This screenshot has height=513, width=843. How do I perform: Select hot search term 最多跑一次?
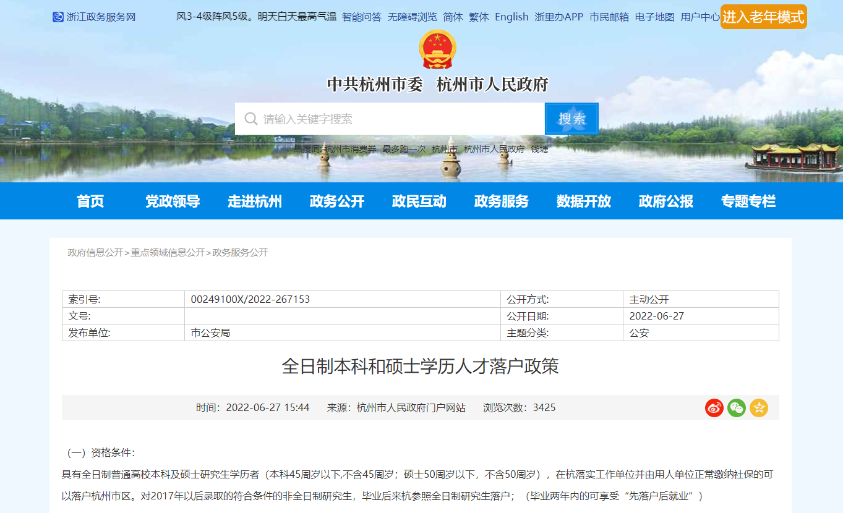click(404, 149)
